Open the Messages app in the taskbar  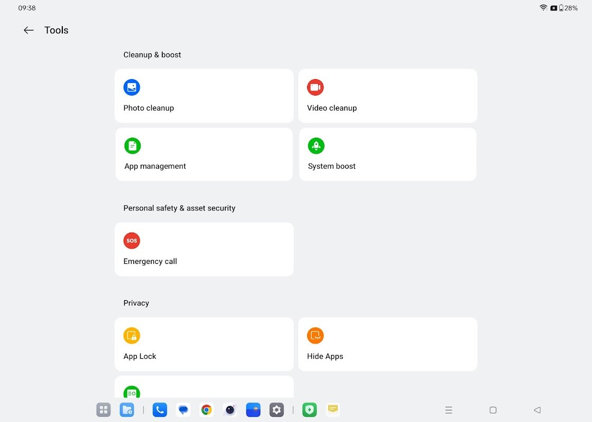[183, 409]
